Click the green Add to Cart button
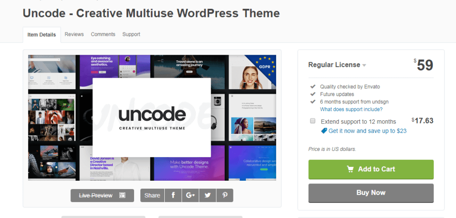 (x=371, y=169)
